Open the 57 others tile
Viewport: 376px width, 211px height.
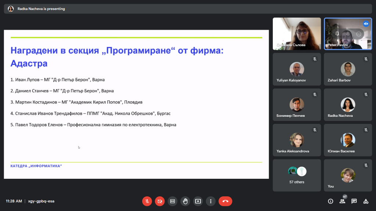coord(297,175)
